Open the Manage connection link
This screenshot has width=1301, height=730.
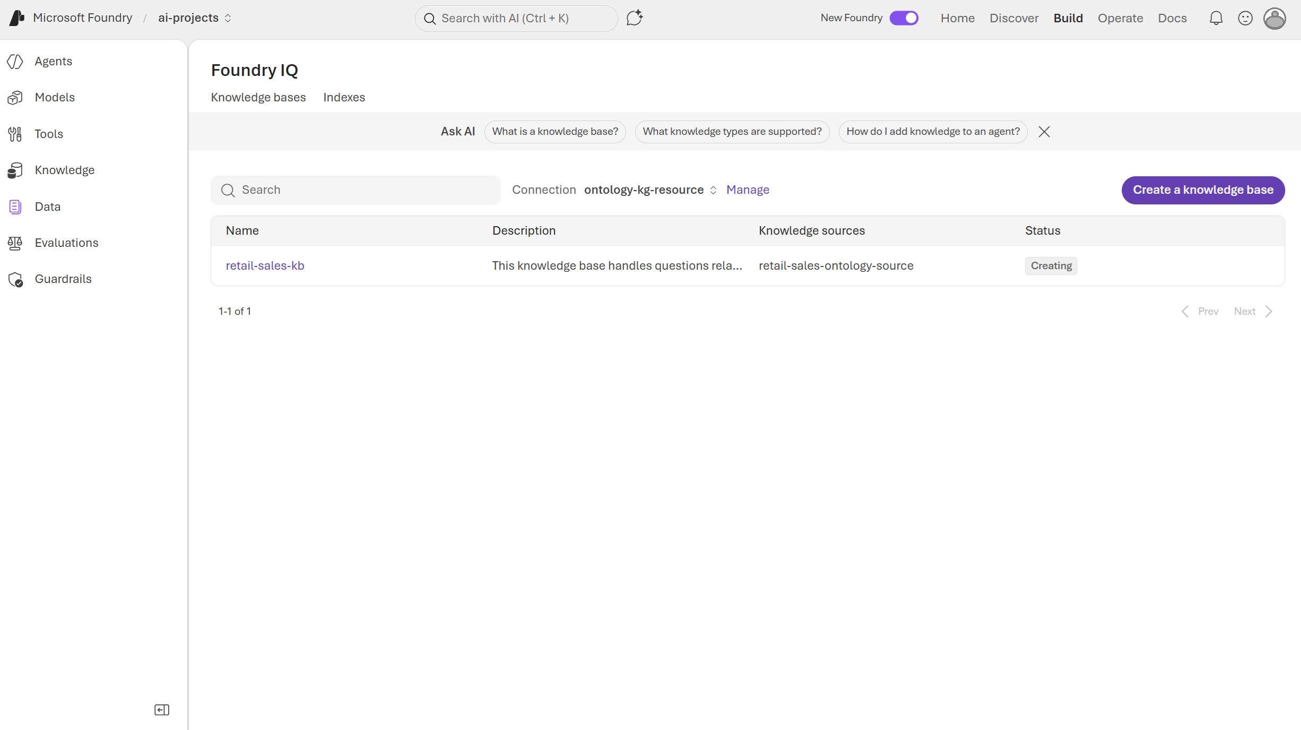pos(748,190)
